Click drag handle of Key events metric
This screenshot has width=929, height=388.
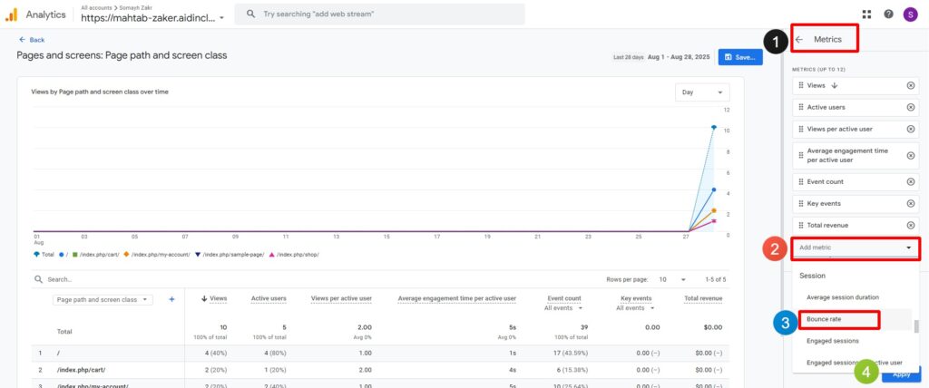801,203
